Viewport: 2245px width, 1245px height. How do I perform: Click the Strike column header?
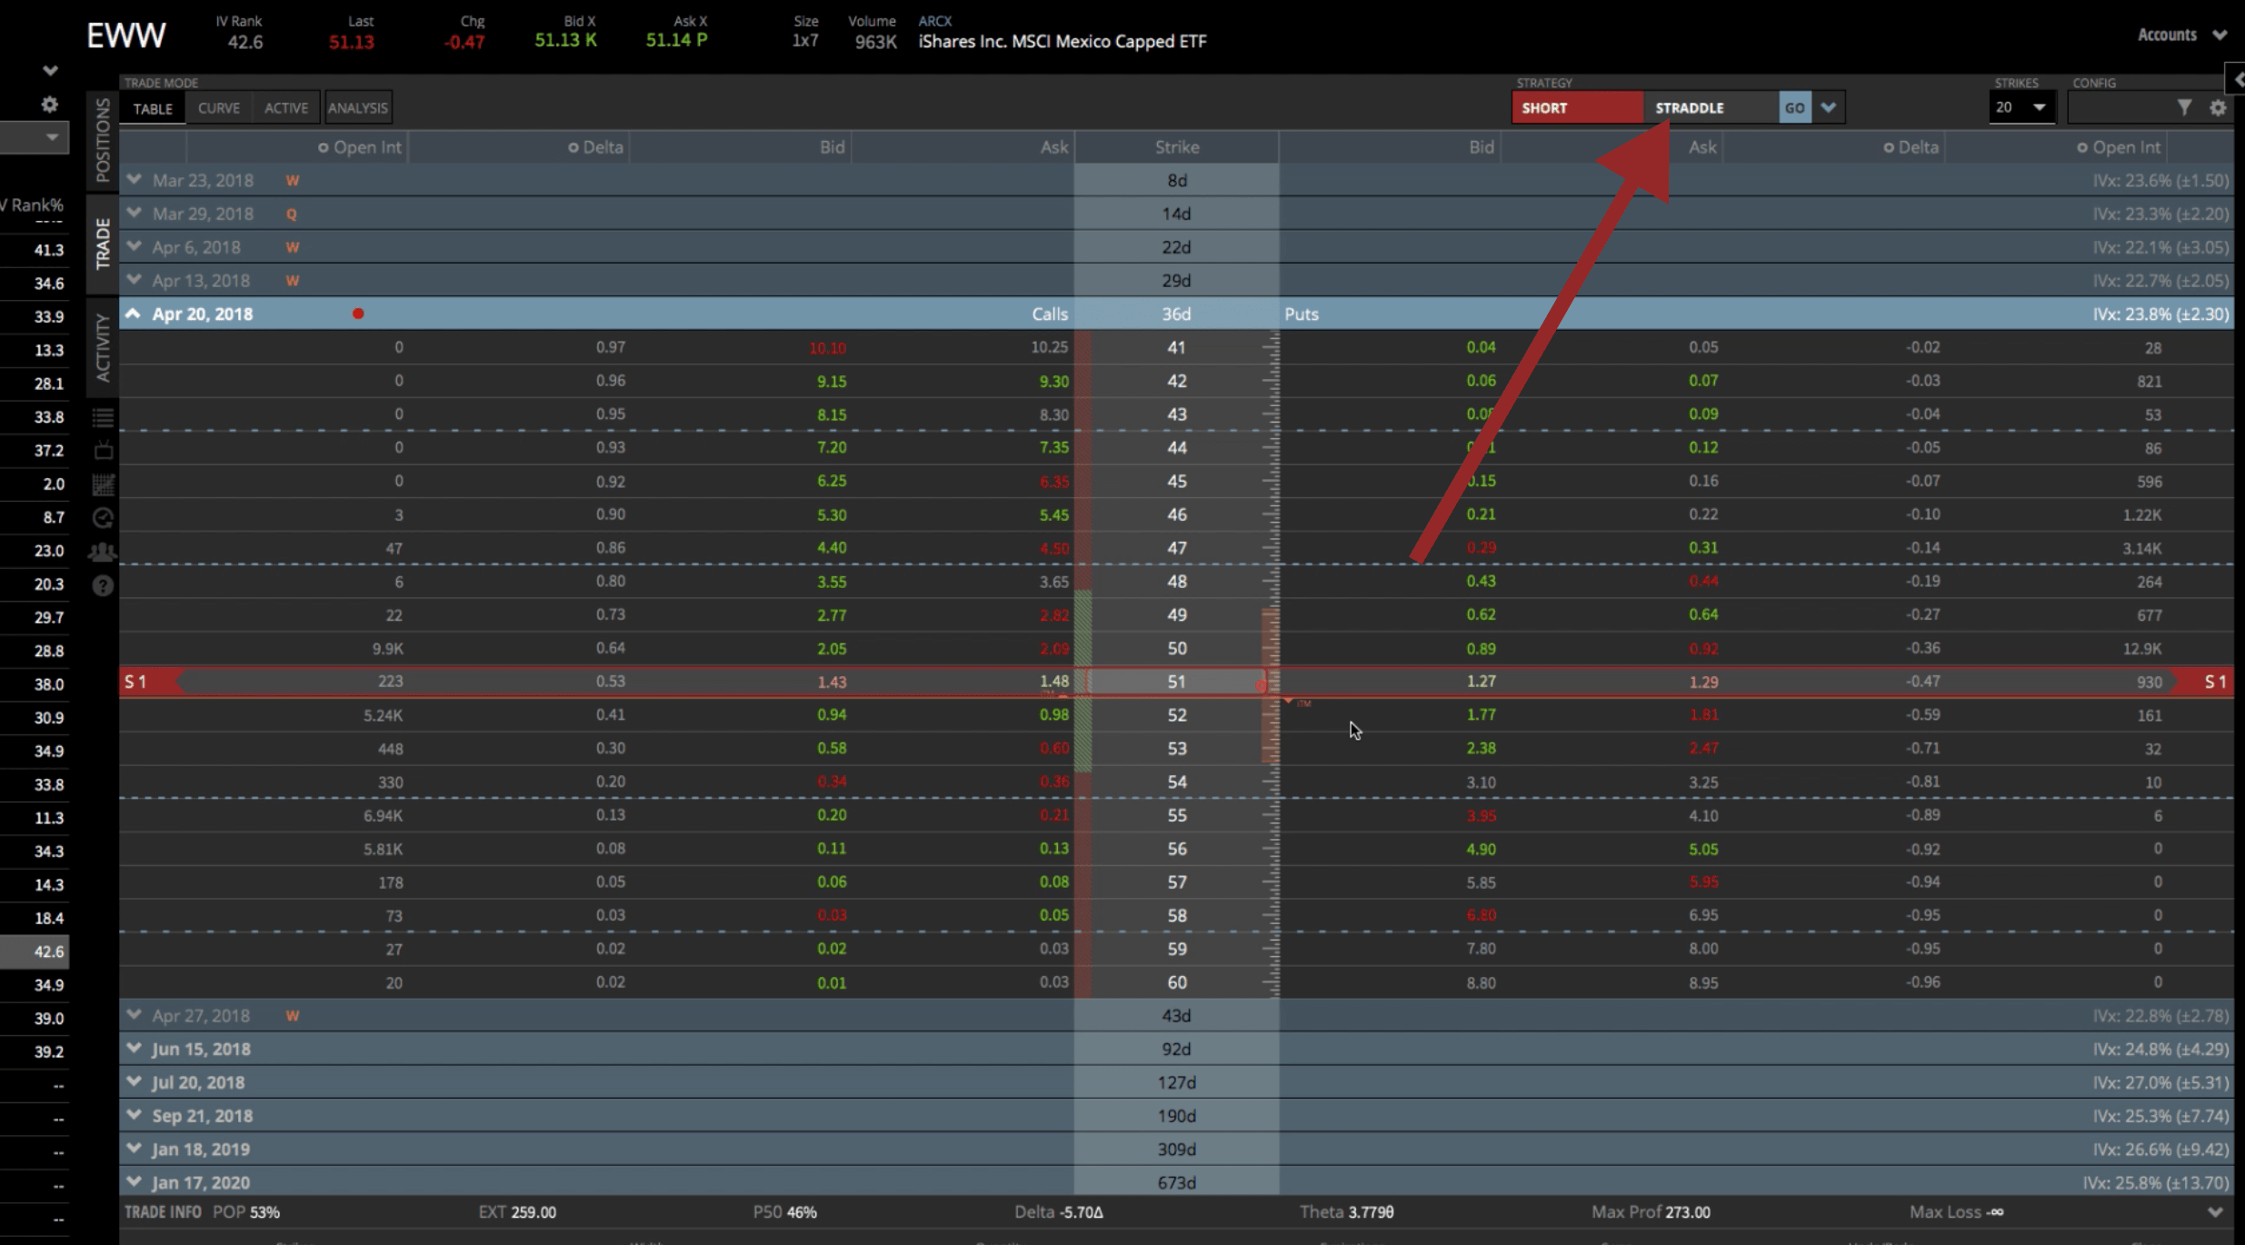coord(1176,147)
